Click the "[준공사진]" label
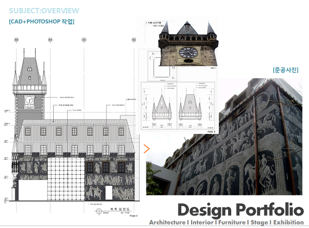309x228 pixels. pos(286,70)
